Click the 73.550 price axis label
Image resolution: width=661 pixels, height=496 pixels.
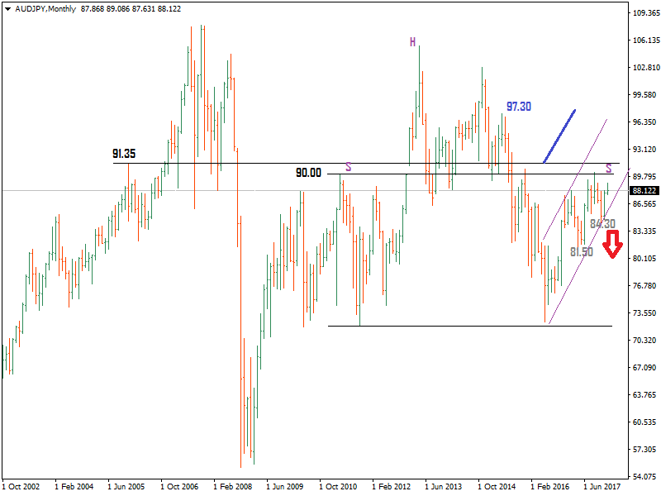click(644, 313)
